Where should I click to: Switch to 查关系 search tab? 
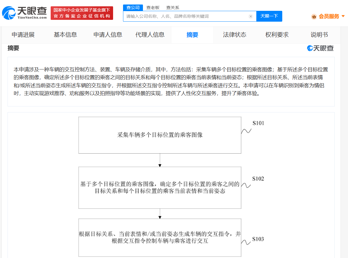pos(172,8)
